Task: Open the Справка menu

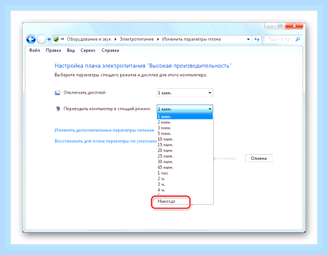Action: pyautogui.click(x=110, y=50)
